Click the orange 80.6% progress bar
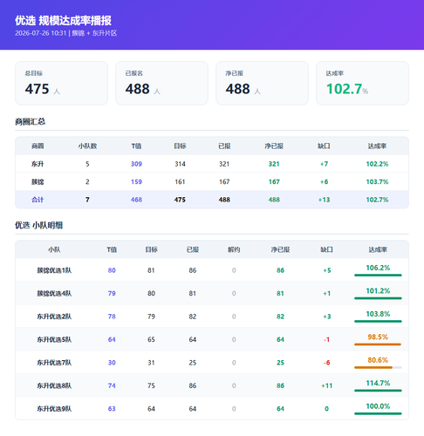This screenshot has width=424, height=436. (378, 367)
